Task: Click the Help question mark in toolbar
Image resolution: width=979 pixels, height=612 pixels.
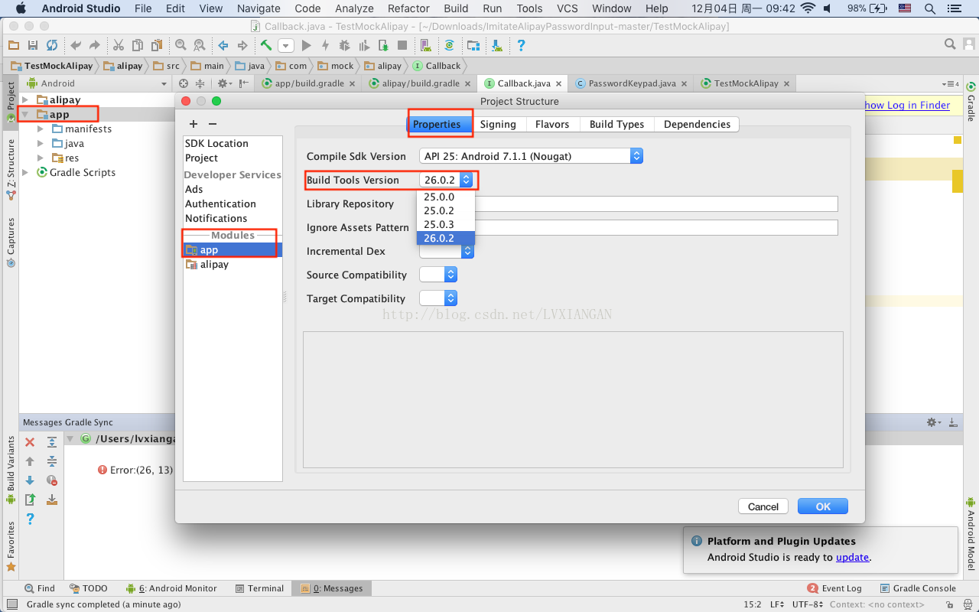Action: tap(521, 45)
